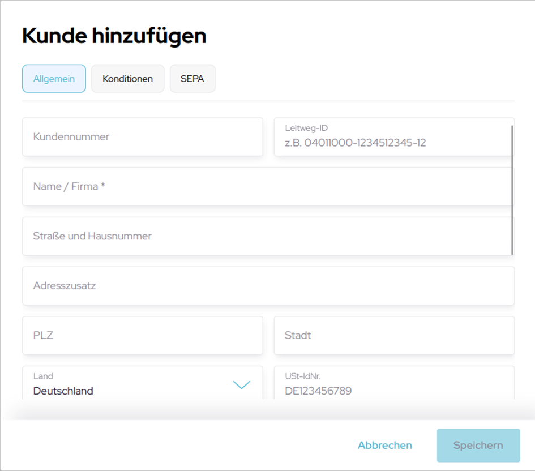Screen dimensions: 535x471
Task: Click the Stadt input field
Action: 394,336
